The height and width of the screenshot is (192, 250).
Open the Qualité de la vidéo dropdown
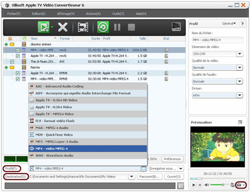pyautogui.click(x=239, y=68)
